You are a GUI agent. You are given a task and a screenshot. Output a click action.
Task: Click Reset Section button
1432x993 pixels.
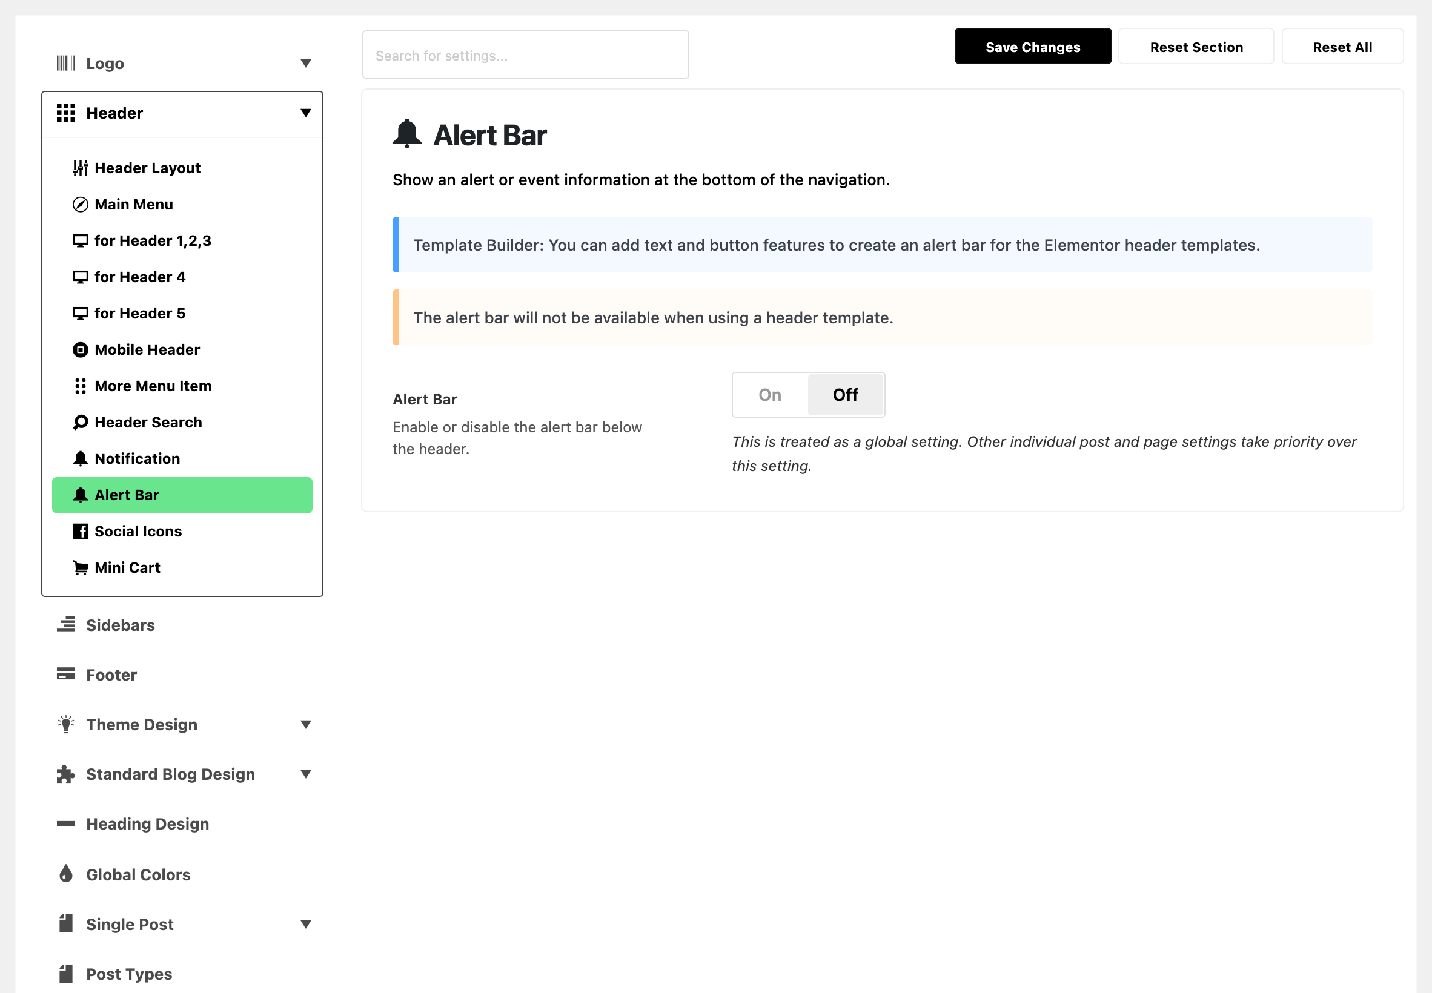(x=1196, y=47)
